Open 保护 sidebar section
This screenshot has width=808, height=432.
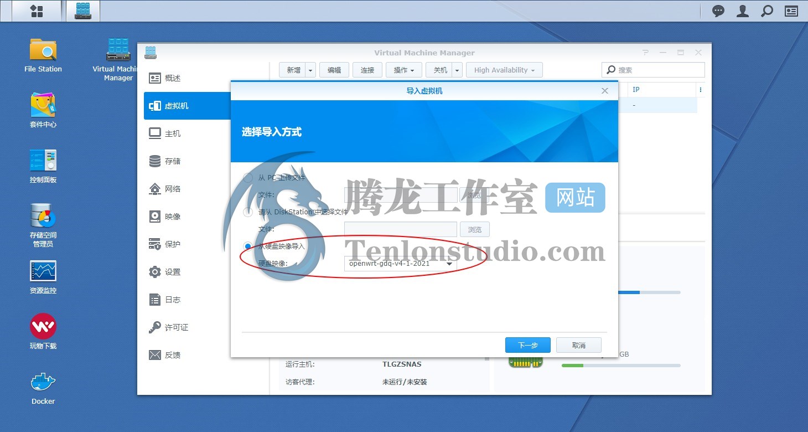(x=187, y=244)
